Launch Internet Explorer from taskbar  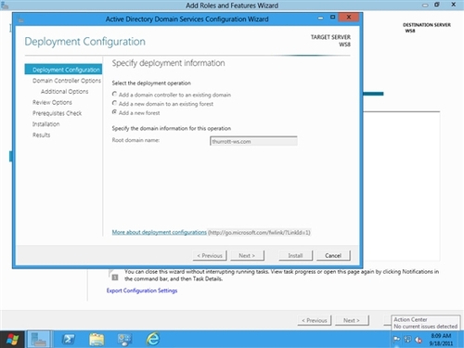(x=153, y=340)
